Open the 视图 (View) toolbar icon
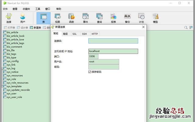The height and width of the screenshot is (122, 195). pos(58,18)
